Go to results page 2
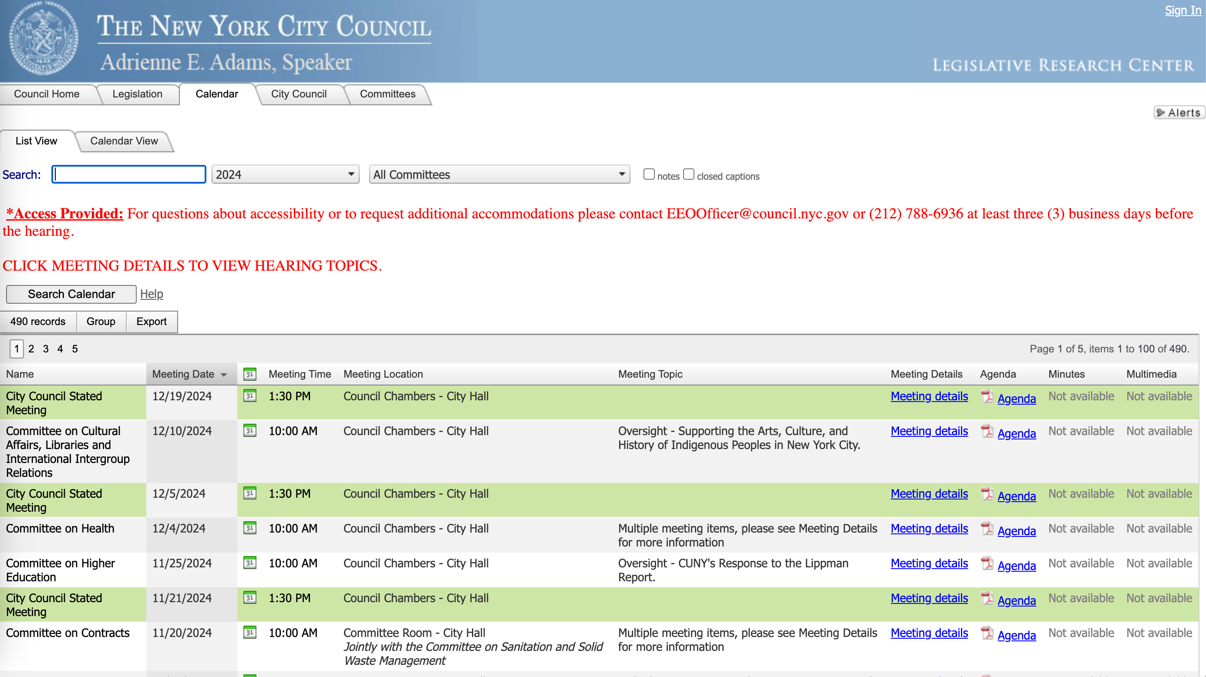 point(31,349)
